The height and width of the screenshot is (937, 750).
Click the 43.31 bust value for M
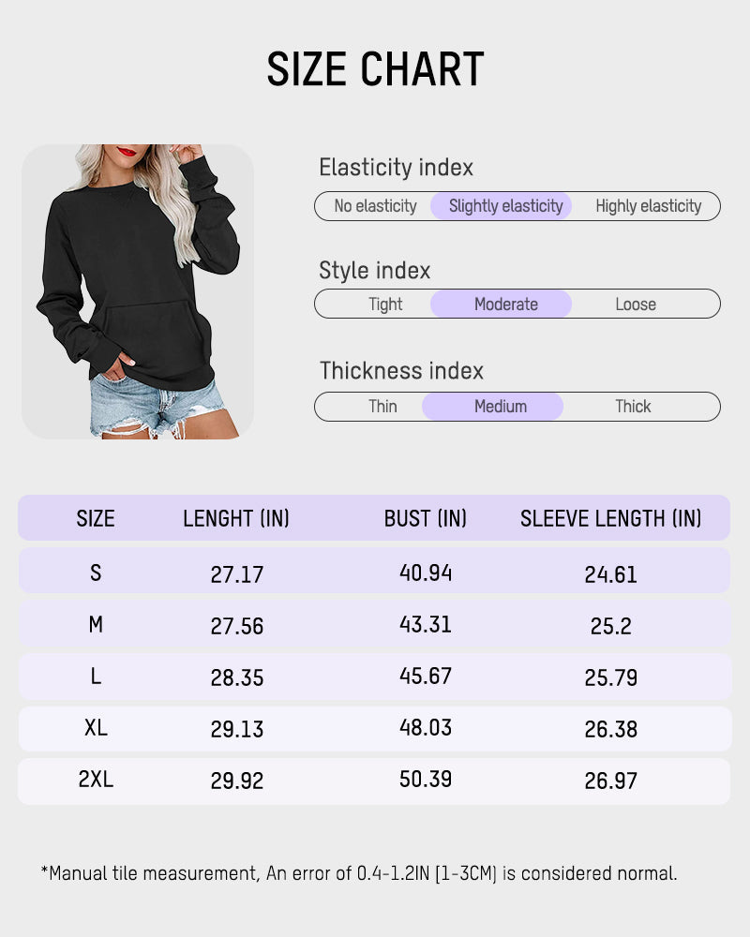point(426,624)
